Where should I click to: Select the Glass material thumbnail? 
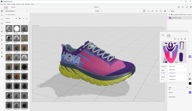pos(9,29)
